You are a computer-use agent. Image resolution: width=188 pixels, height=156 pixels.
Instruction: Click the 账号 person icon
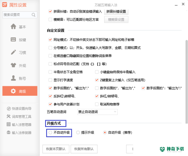click(14, 78)
